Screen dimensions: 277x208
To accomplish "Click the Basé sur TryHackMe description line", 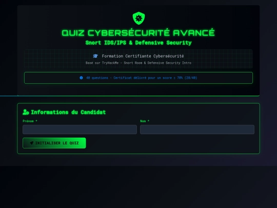I will click(x=138, y=63).
